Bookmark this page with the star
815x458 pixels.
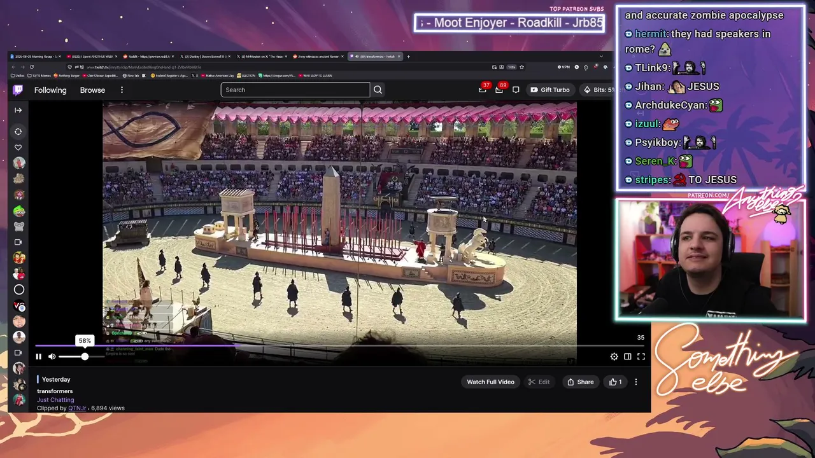(x=521, y=67)
